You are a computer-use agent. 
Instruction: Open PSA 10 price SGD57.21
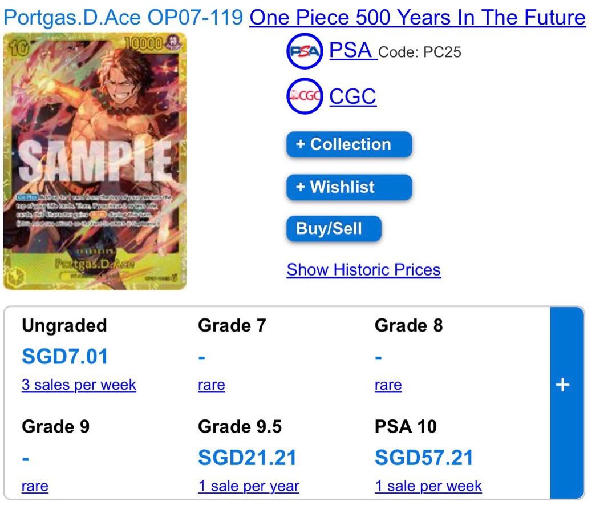(424, 458)
